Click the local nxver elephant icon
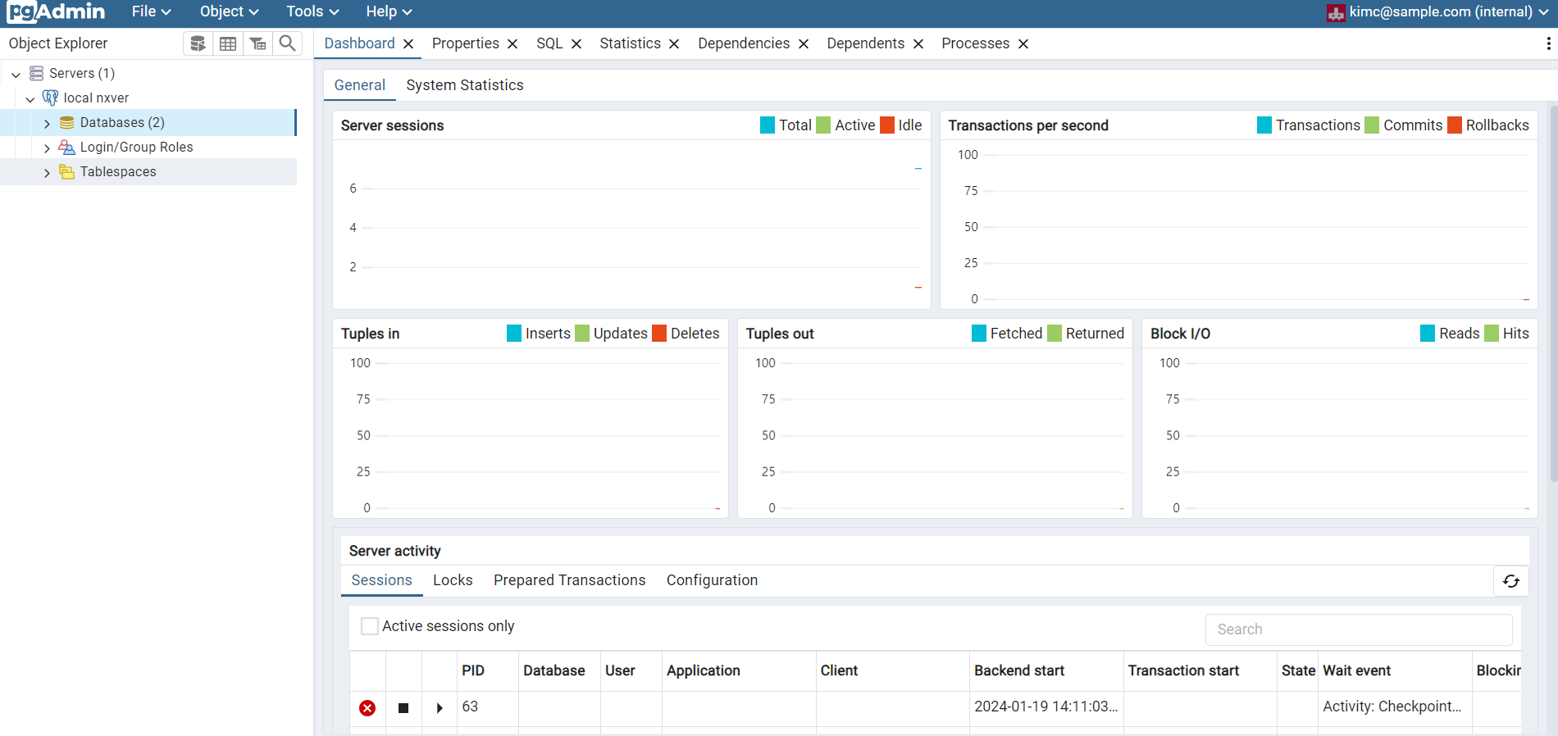 51,98
